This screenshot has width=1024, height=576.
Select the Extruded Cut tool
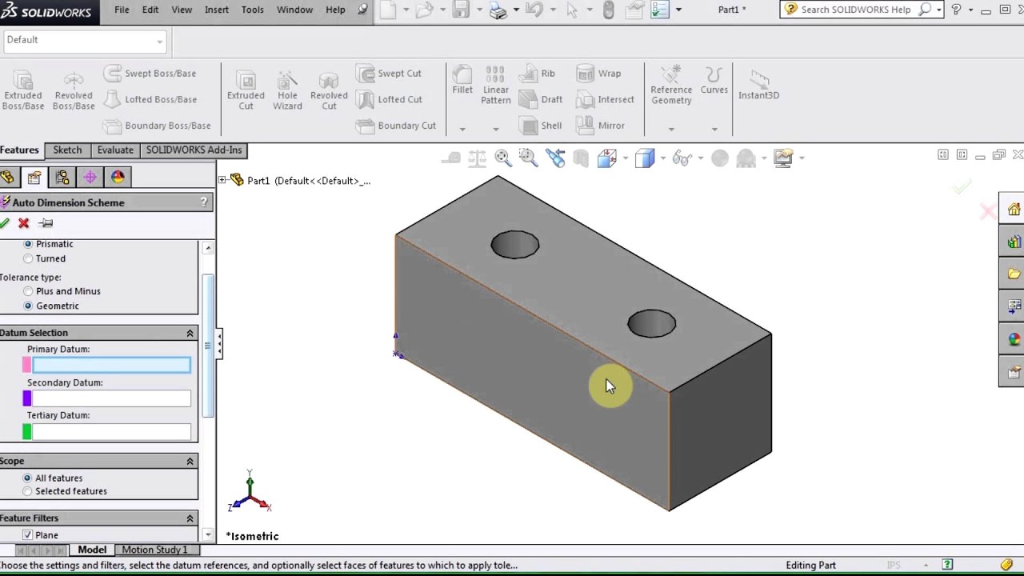click(x=246, y=90)
